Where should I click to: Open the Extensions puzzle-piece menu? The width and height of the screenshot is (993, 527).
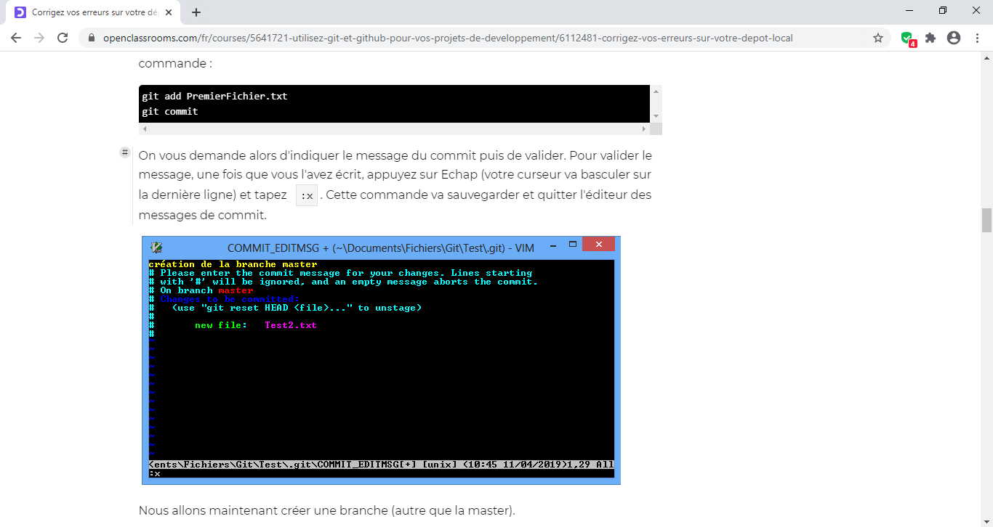(930, 37)
